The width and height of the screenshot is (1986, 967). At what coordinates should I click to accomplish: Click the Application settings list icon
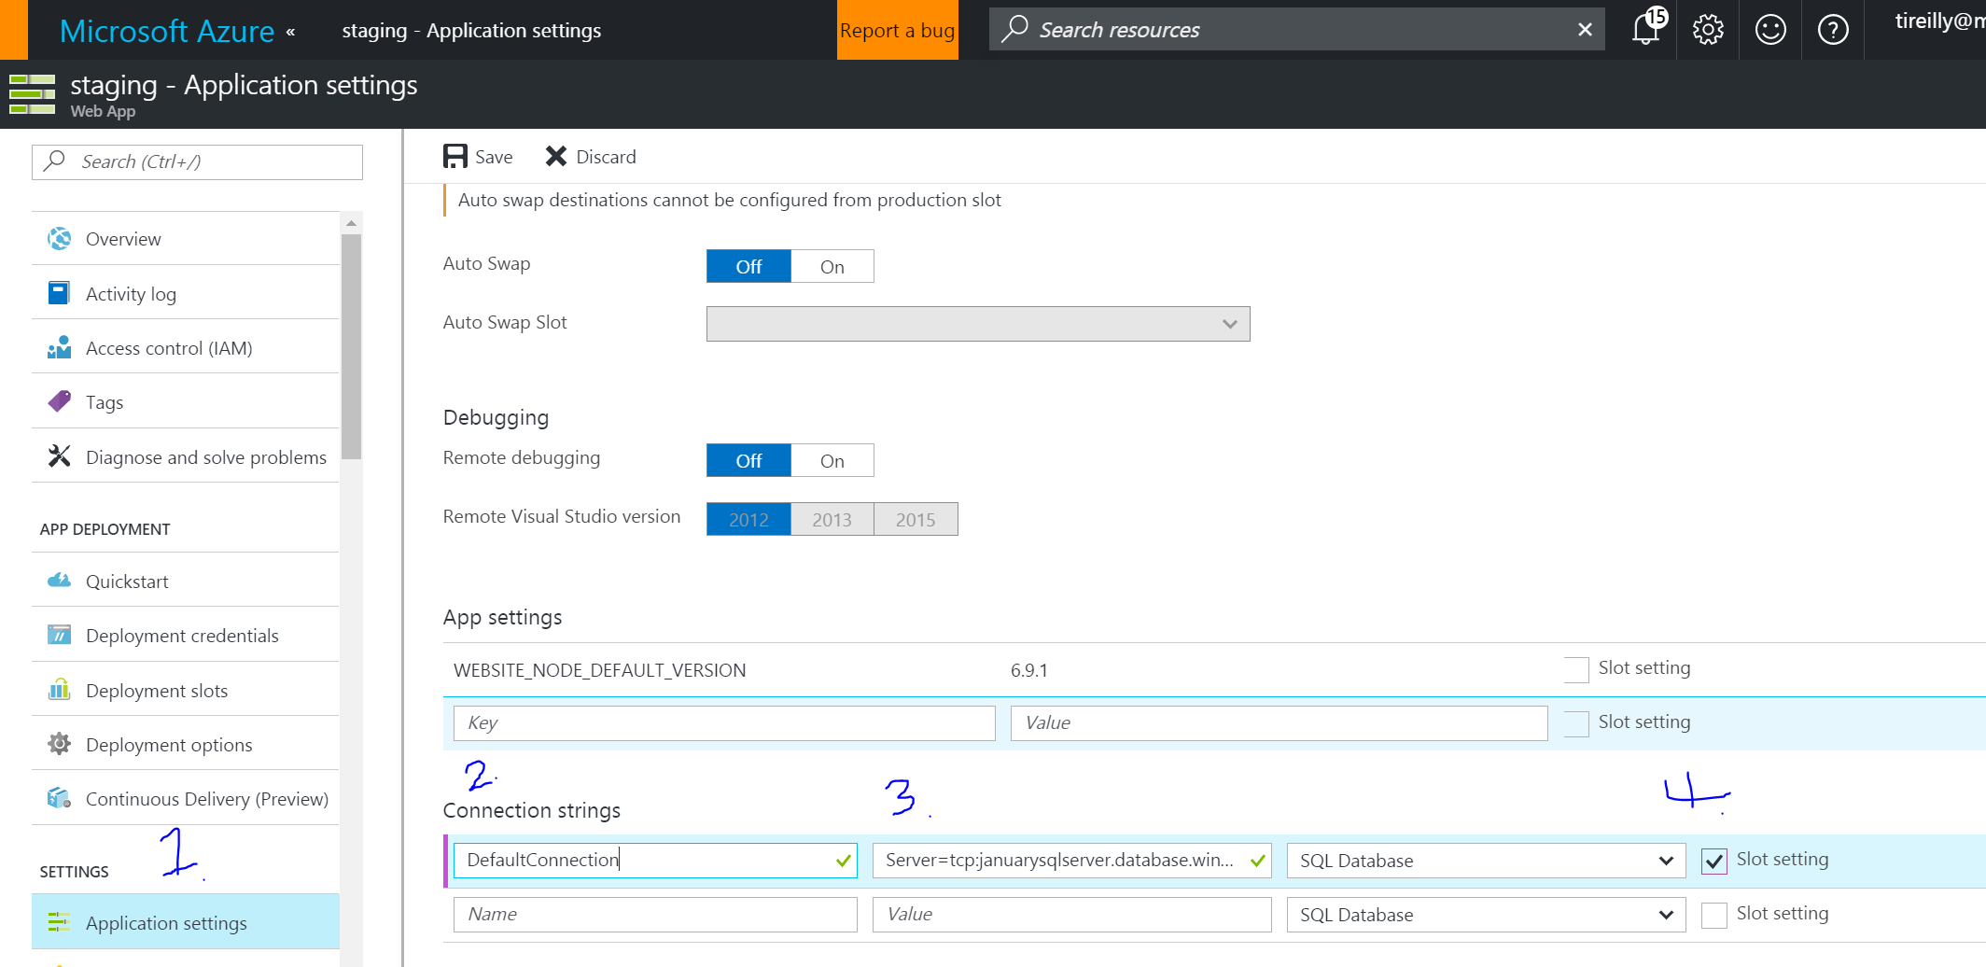[x=59, y=922]
